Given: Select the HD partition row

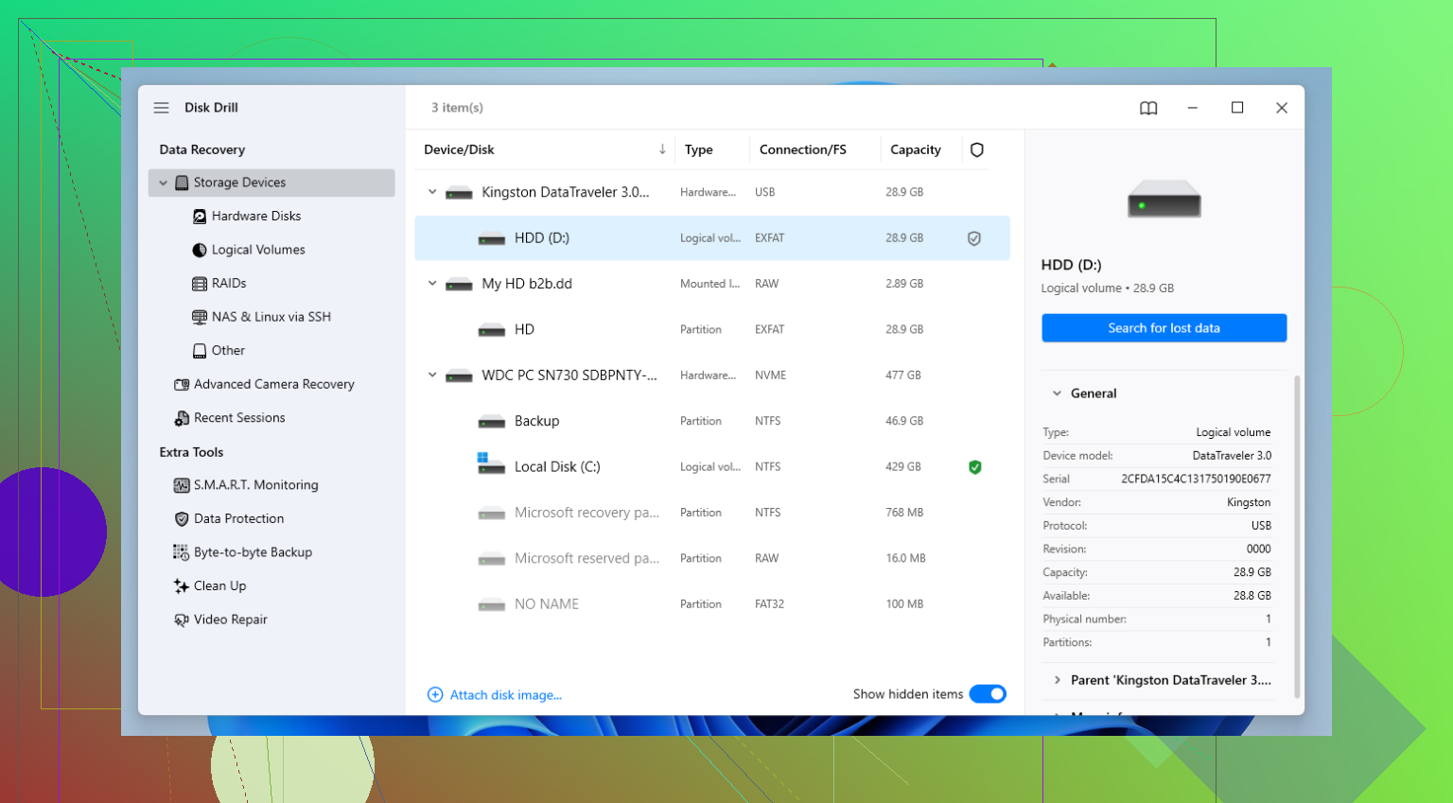Looking at the screenshot, I should click(712, 330).
